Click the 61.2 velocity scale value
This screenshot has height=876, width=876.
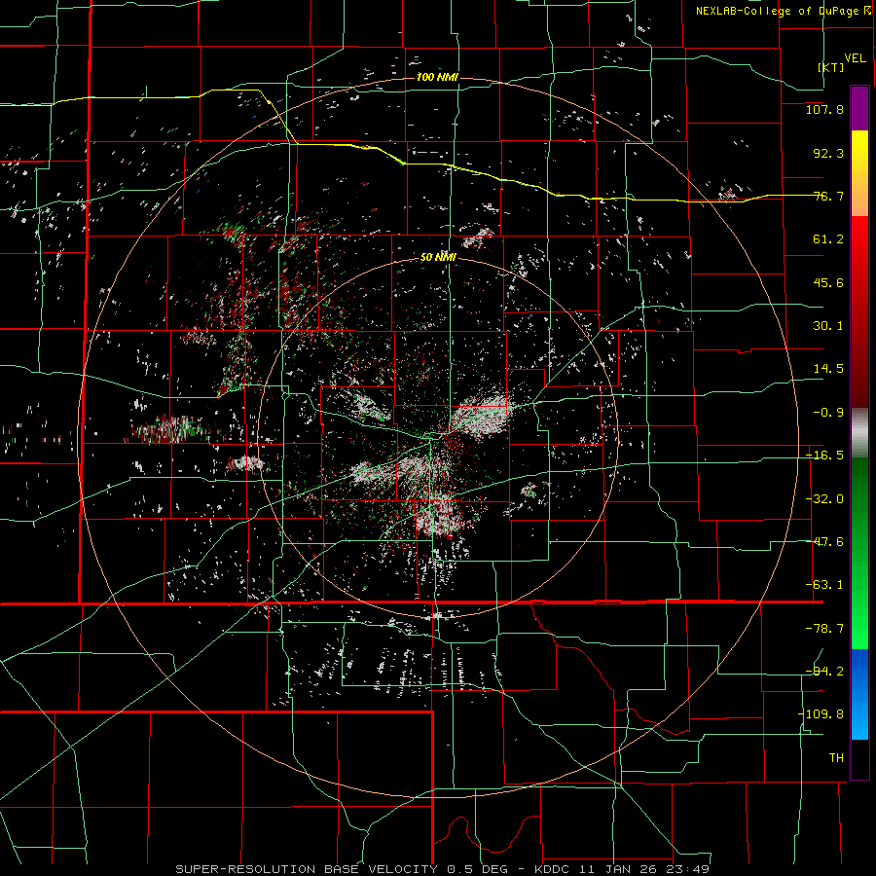click(828, 239)
